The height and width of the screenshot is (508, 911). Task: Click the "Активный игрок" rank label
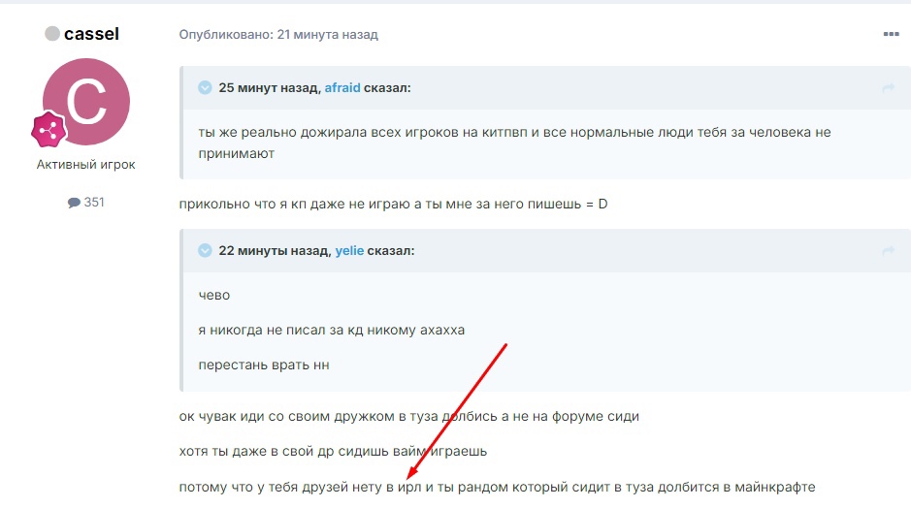(x=86, y=165)
